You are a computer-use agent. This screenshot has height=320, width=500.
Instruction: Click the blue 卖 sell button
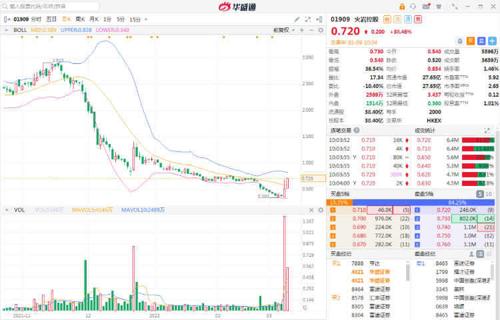pyautogui.click(x=481, y=41)
